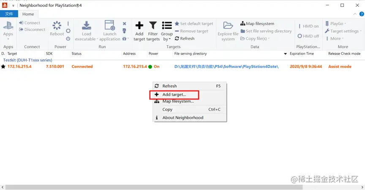Open the PlayGo dropdown

(x=336, y=24)
